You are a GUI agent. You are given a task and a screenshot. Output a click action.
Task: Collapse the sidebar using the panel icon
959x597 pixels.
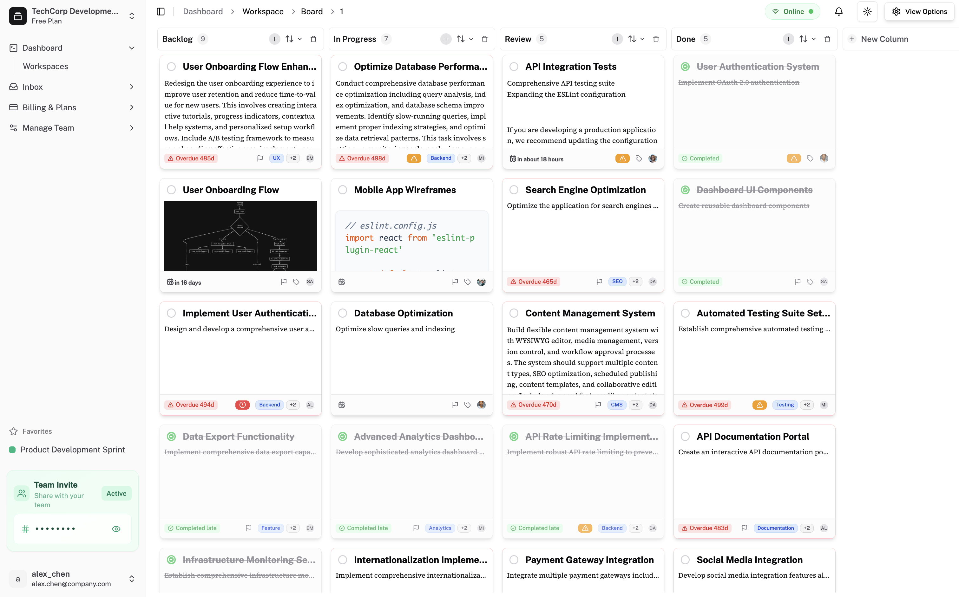(161, 11)
